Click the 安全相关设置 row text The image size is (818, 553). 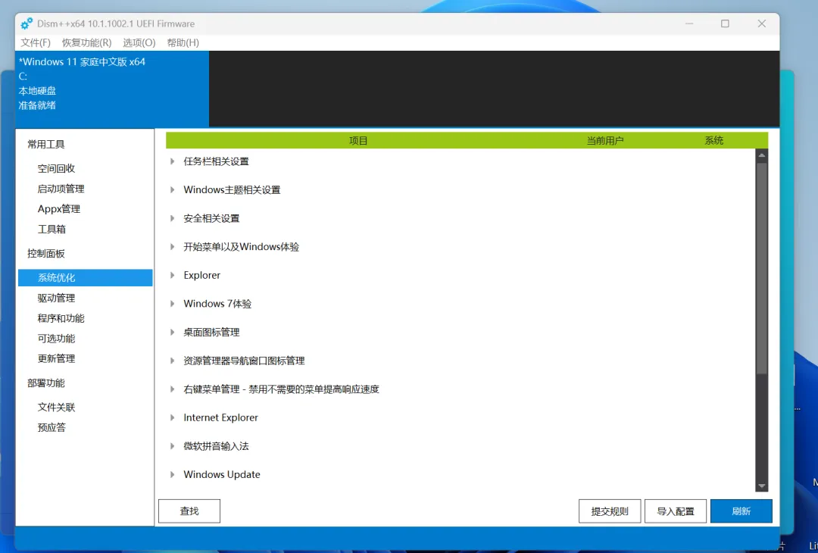coord(211,218)
